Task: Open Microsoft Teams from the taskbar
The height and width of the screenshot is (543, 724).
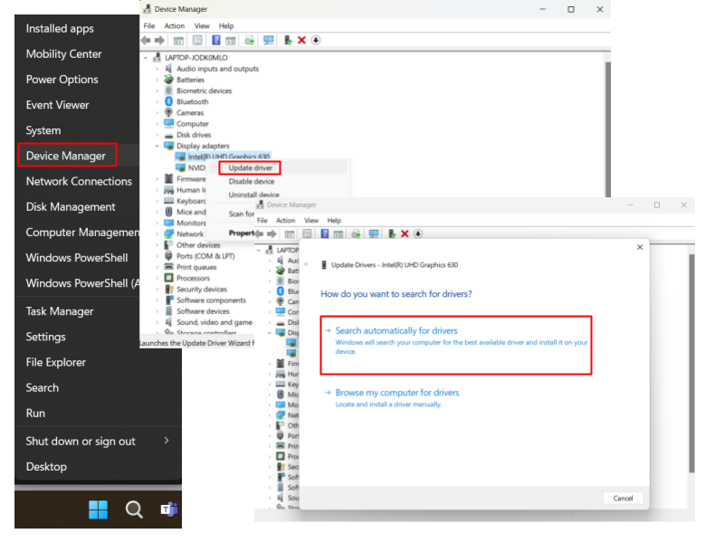Action: [x=169, y=510]
